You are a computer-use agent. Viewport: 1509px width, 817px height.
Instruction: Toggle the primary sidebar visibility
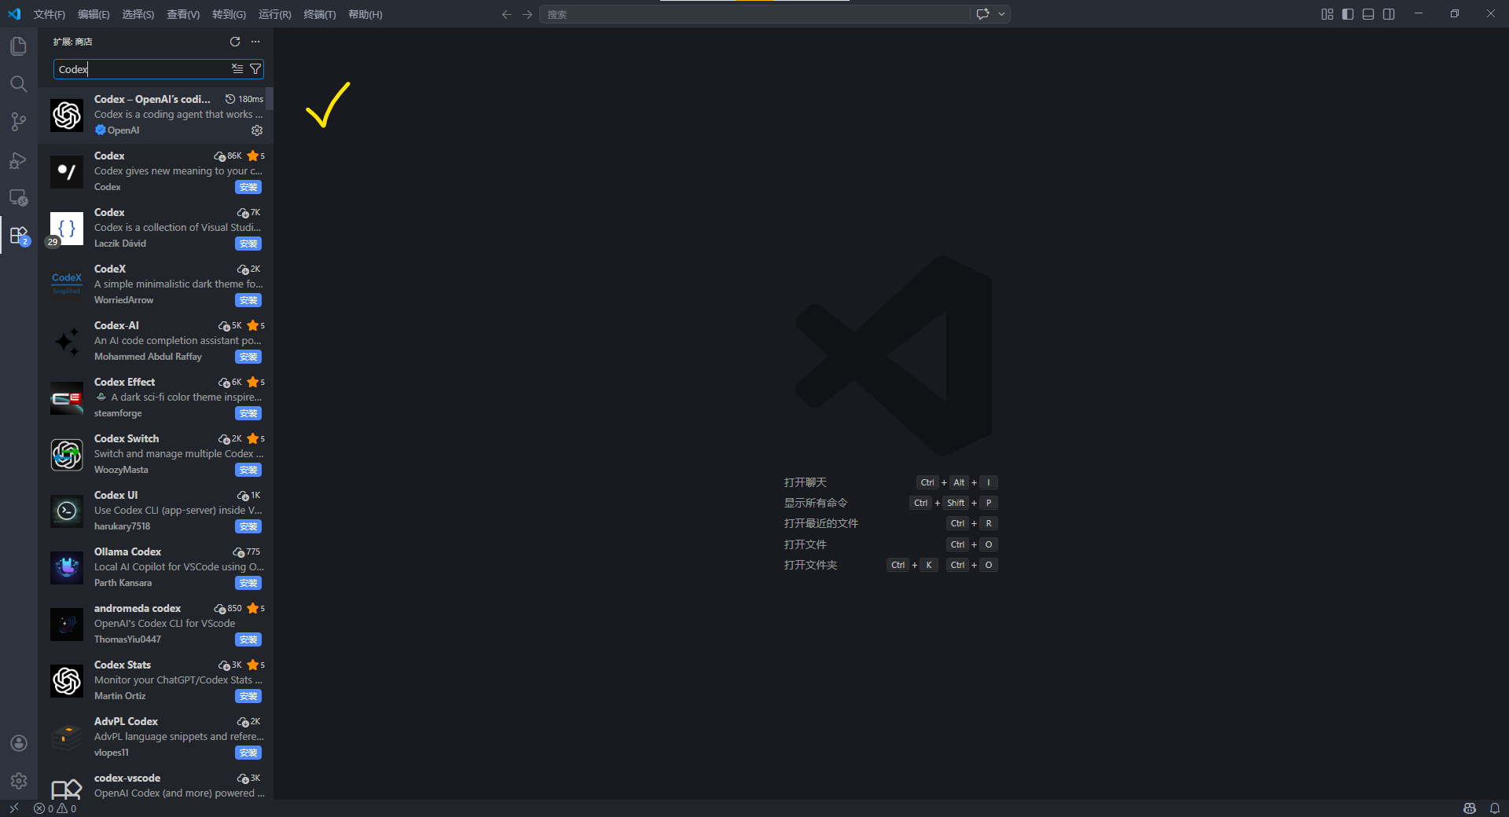pos(1348,14)
